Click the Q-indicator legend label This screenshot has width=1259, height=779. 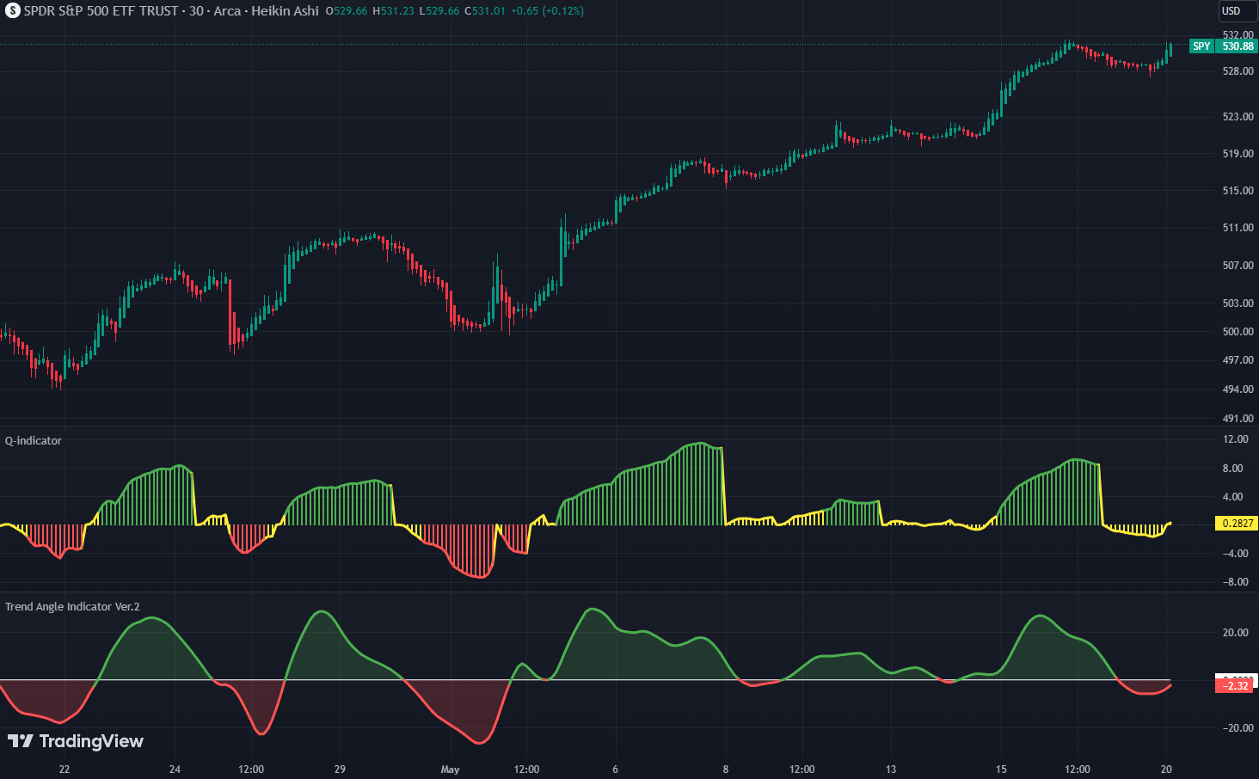(x=34, y=441)
